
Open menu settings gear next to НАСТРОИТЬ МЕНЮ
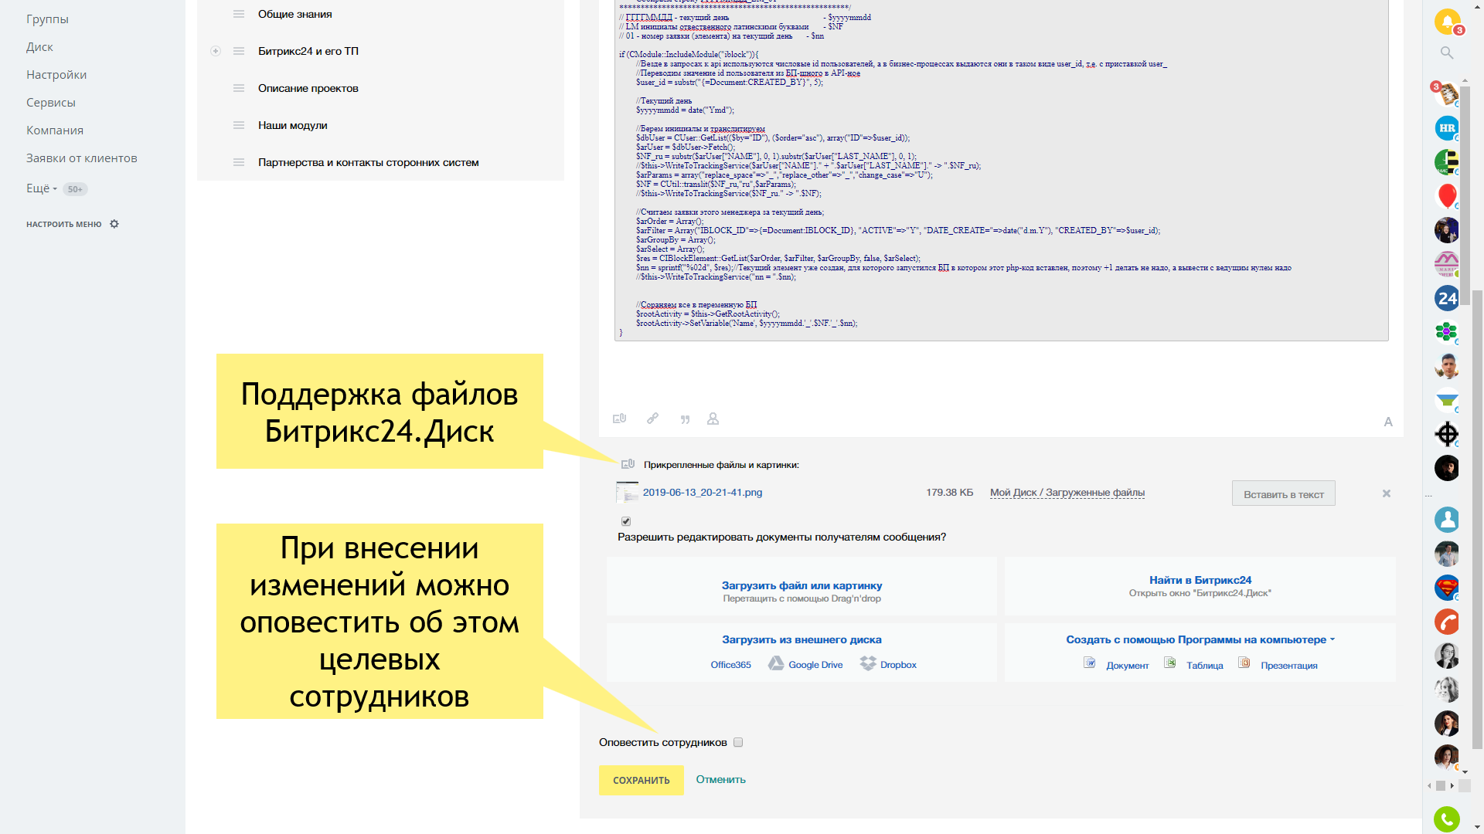point(114,224)
